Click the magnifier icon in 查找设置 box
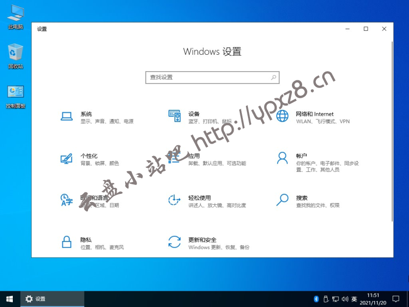 click(274, 77)
